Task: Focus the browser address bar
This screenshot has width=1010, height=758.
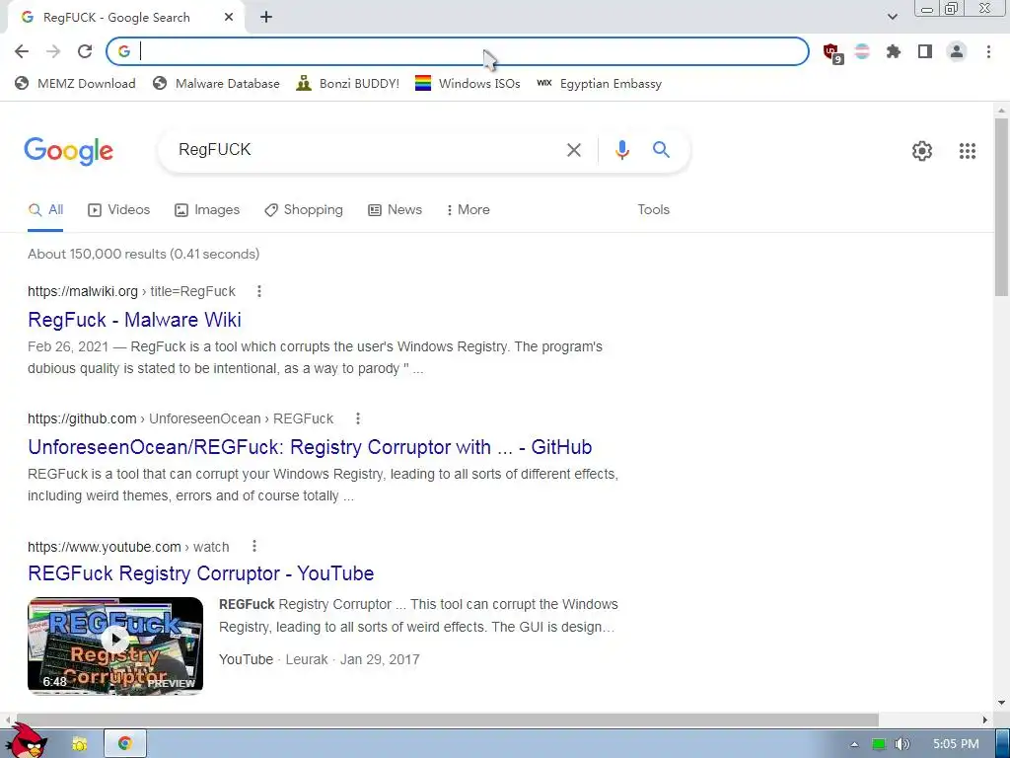Action: 458,51
